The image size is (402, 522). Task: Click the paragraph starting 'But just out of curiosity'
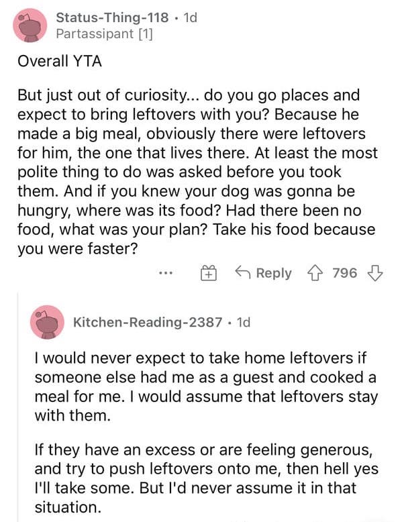click(197, 172)
